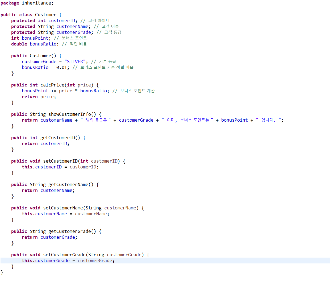Viewport: 330px width, 281px height.
Task: Click 'this.customerID = customerID;' statement
Action: point(60,167)
